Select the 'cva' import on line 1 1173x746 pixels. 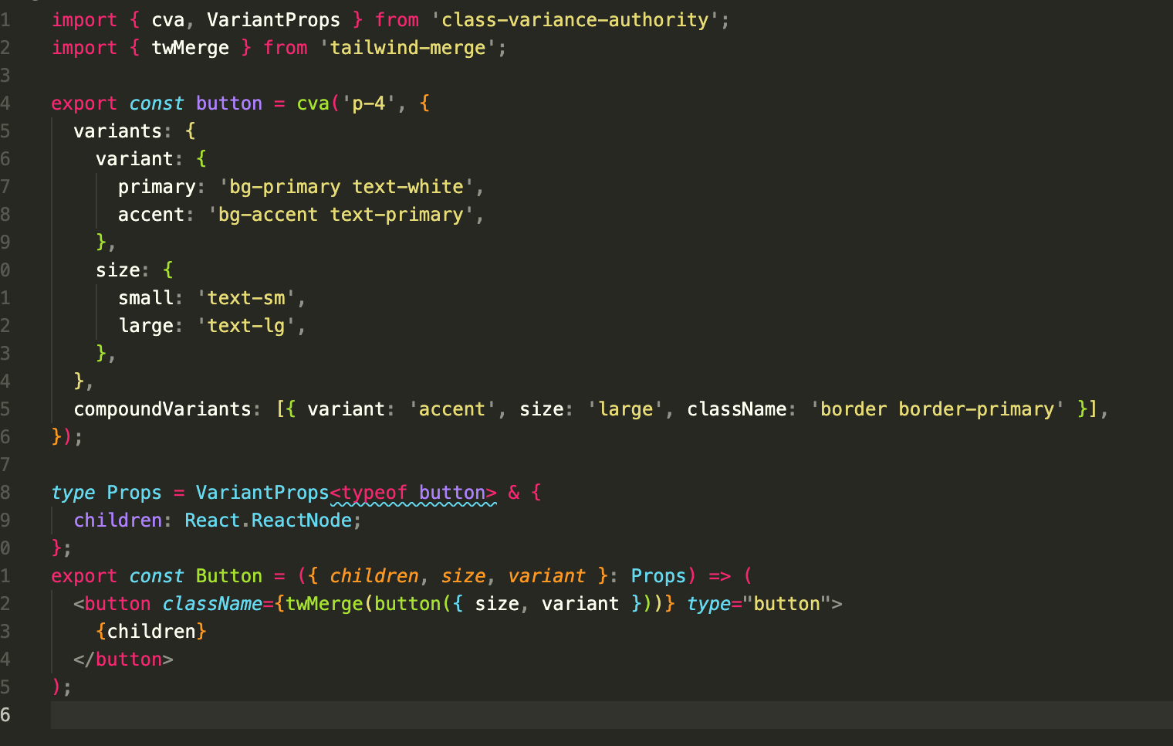(x=167, y=19)
